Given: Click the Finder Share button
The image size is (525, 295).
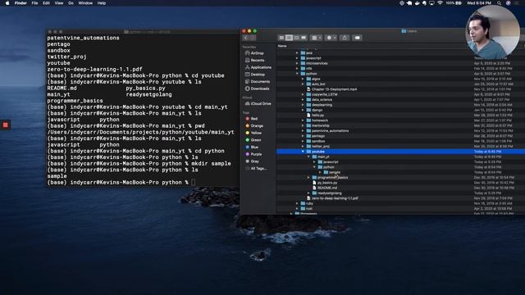Looking at the screenshot, I should (x=345, y=38).
